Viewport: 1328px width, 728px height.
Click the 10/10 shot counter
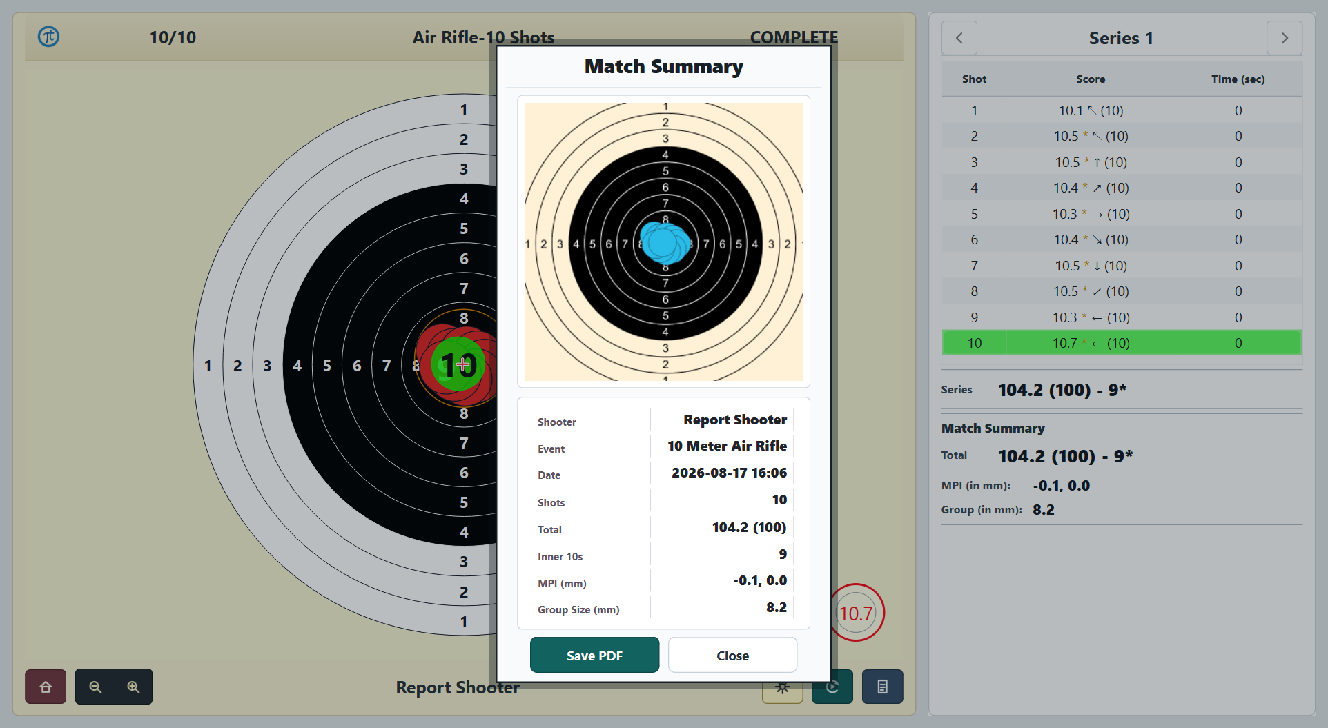pos(173,37)
